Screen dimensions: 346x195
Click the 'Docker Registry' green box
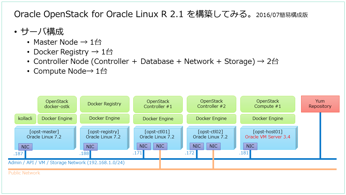[x=104, y=104]
